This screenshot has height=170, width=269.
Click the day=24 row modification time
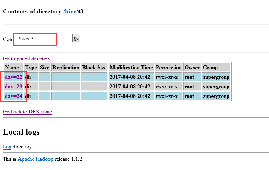pyautogui.click(x=130, y=96)
